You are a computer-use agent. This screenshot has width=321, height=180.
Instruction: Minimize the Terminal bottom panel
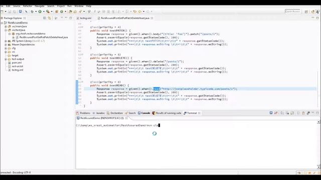313,113
